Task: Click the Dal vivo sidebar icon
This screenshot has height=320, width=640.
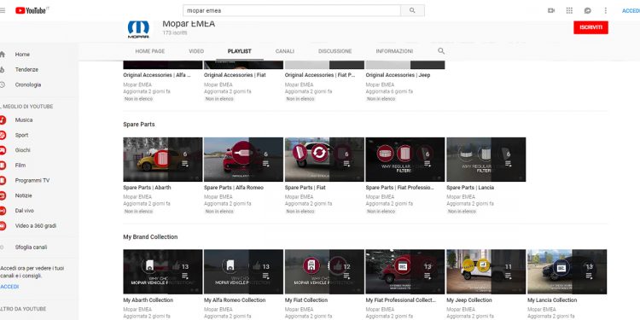Action: tap(3, 211)
